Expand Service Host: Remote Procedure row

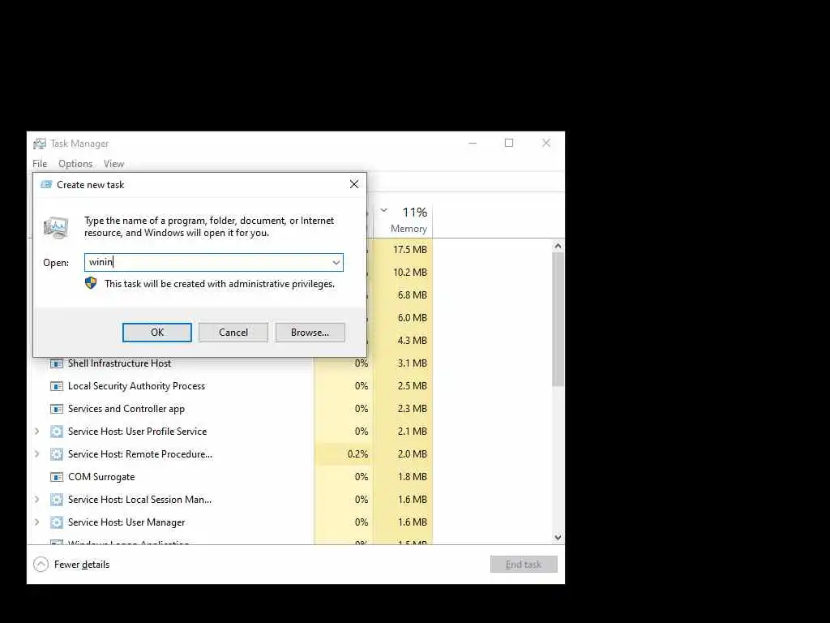(x=36, y=454)
